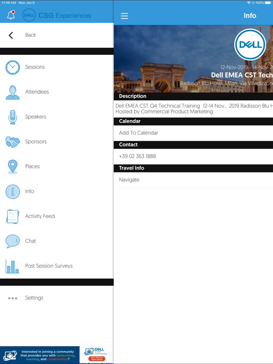The width and height of the screenshot is (273, 364).
Task: Open the Speakers menu item
Action: tap(57, 117)
